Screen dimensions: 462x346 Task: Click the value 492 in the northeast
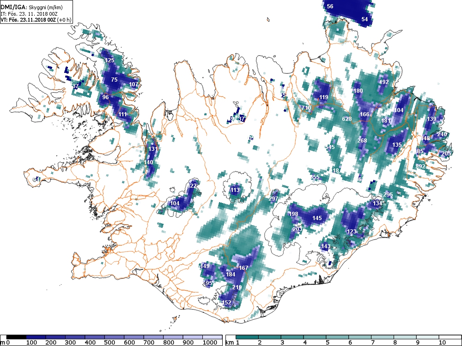(384, 82)
